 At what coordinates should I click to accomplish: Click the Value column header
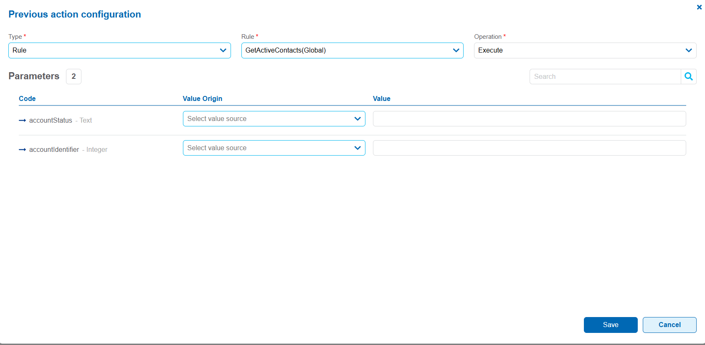pos(382,98)
